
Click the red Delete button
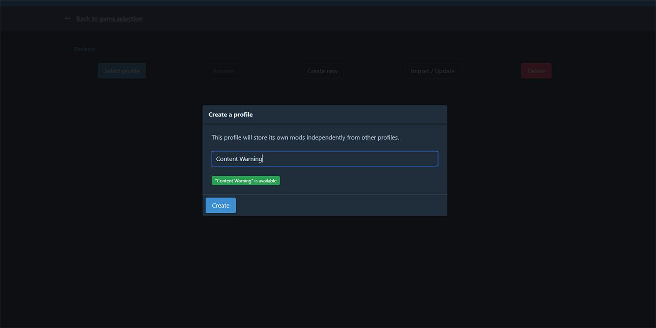536,71
